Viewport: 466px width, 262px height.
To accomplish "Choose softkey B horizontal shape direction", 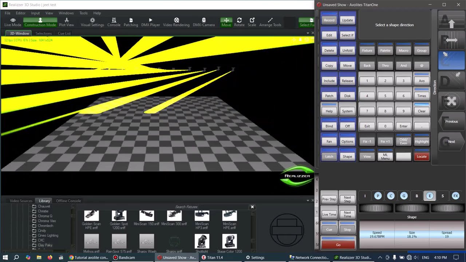I will [x=451, y=41].
